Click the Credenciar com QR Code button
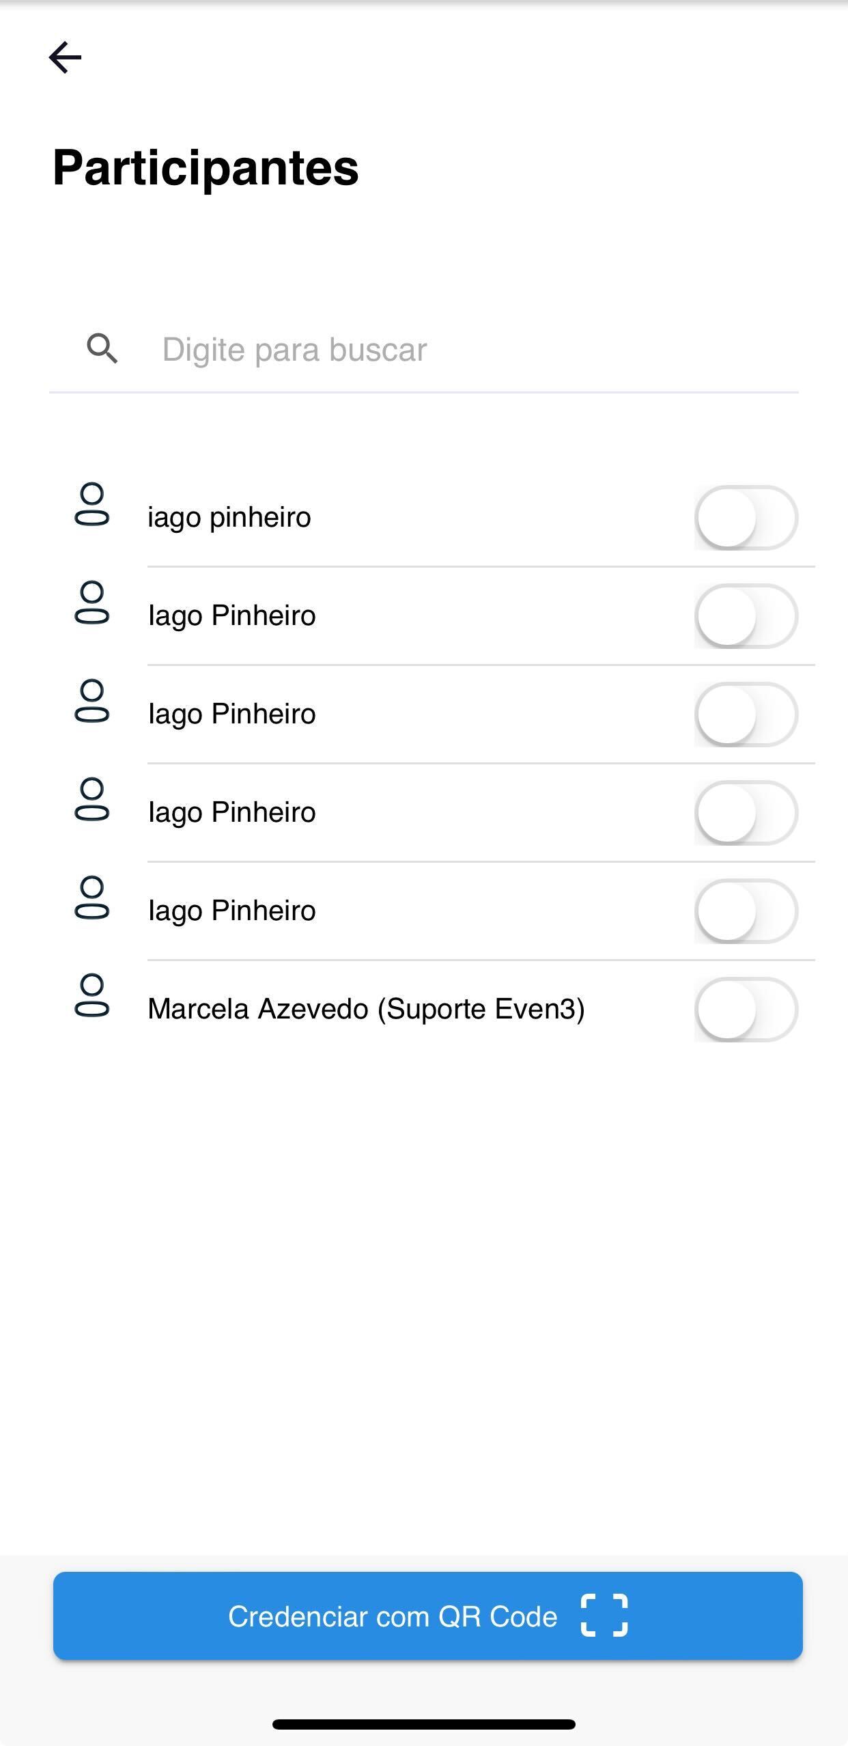The height and width of the screenshot is (1746, 848). 428,1616
